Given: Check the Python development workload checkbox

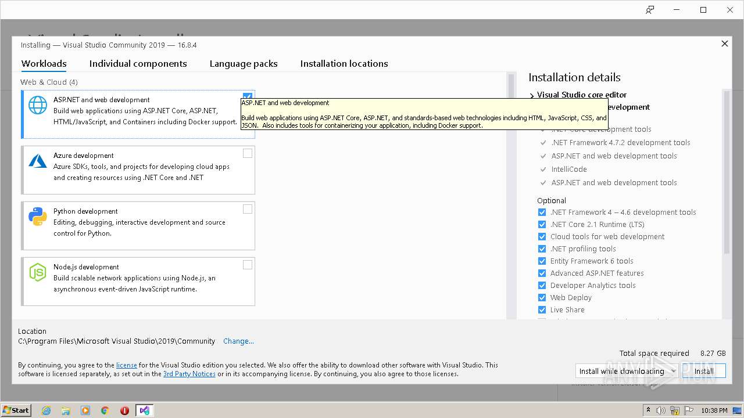Looking at the screenshot, I should tap(248, 209).
